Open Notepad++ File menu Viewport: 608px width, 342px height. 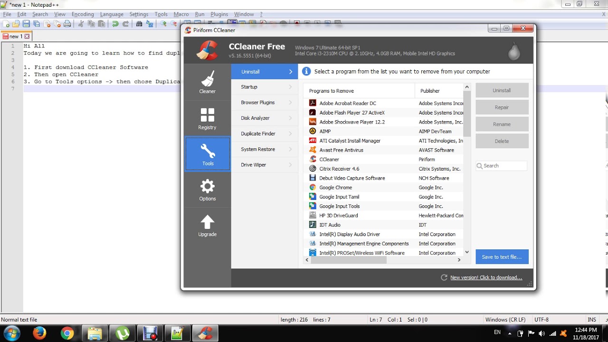[x=7, y=14]
